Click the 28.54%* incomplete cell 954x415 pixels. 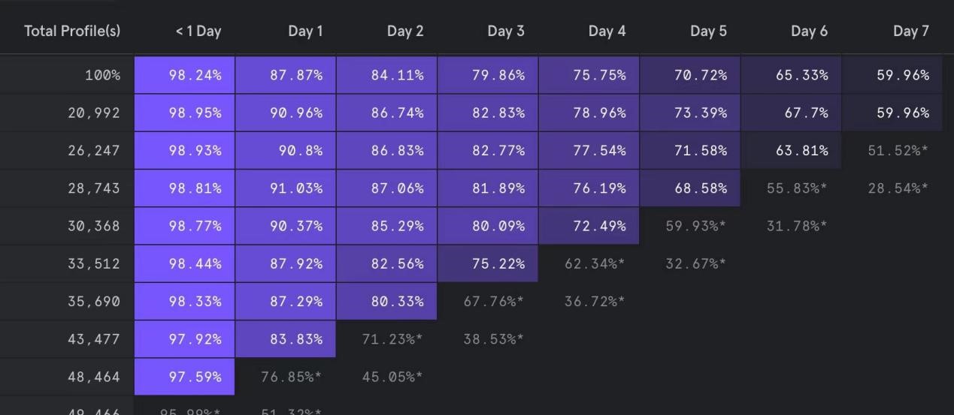898,188
